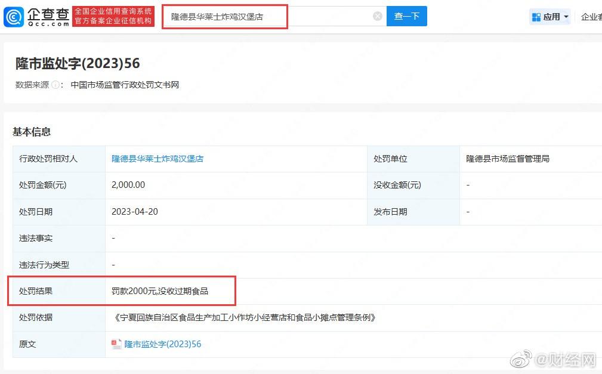This screenshot has width=602, height=374.
Task: Click the 行政处罚相对人 label cell
Action: pos(58,159)
